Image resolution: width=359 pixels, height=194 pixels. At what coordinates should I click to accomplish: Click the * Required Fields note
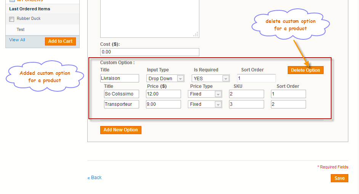333,167
